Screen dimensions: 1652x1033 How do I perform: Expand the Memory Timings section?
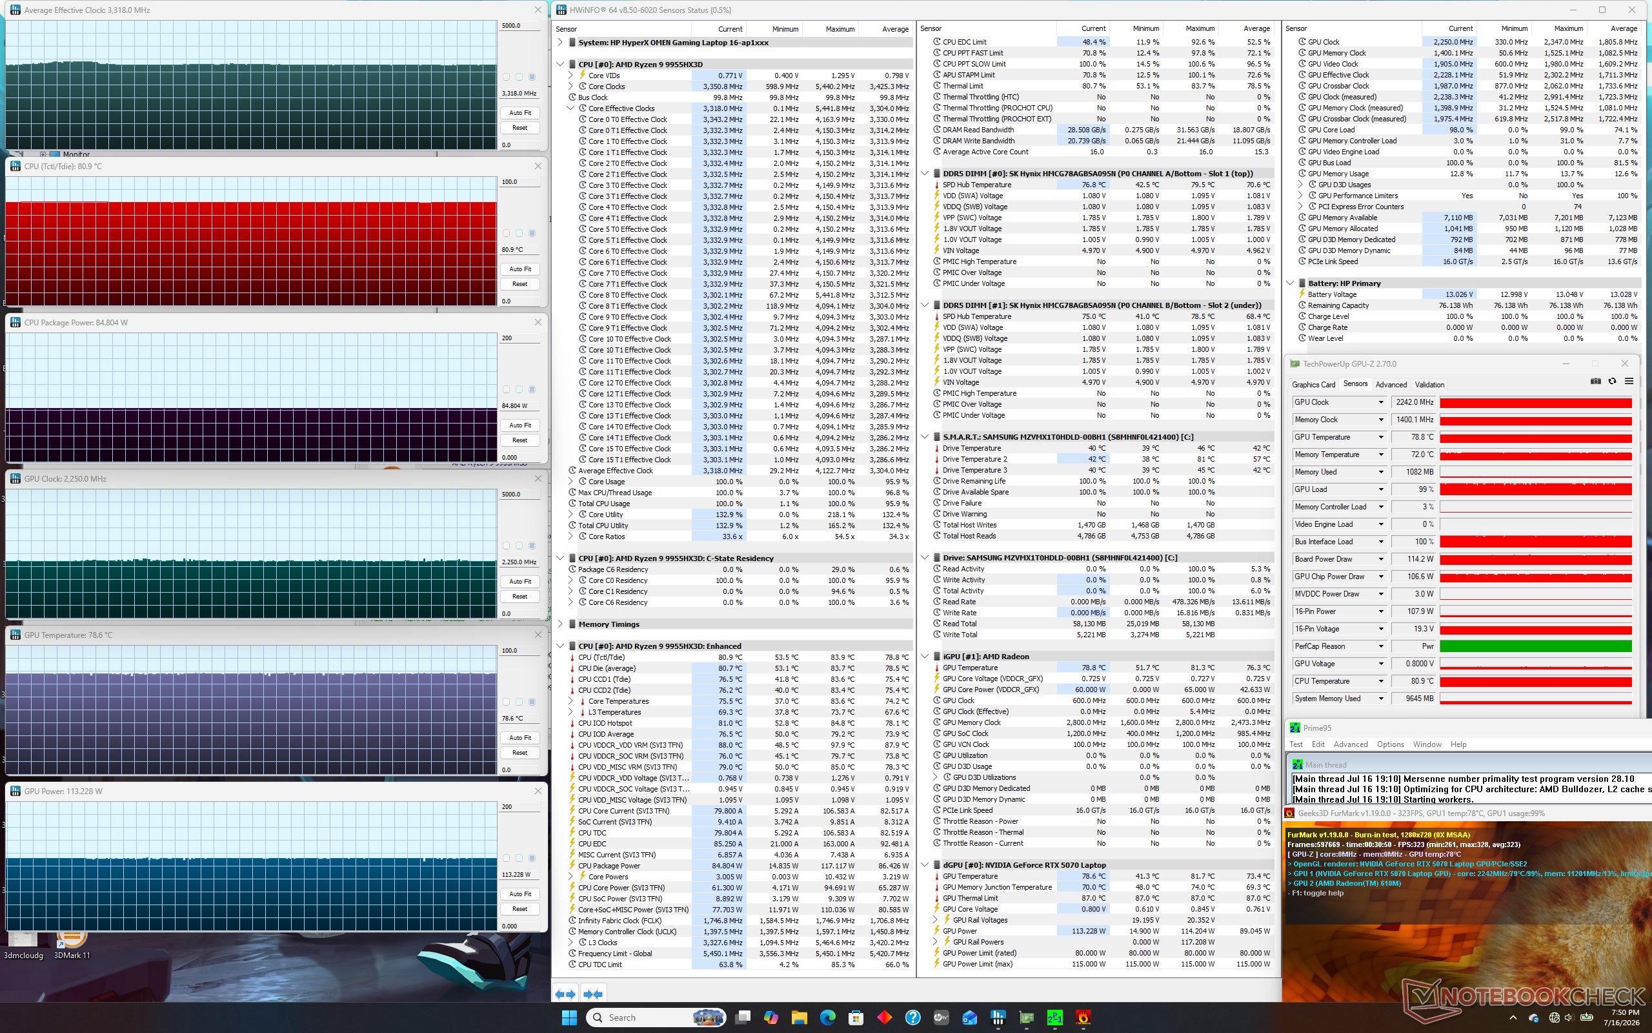pos(560,624)
